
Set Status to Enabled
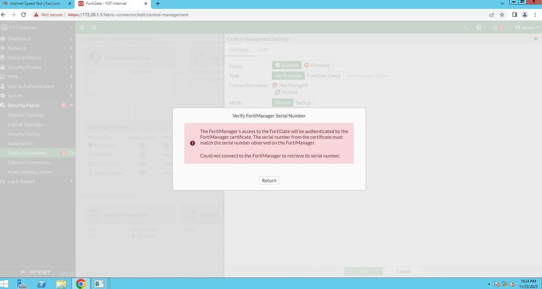(286, 65)
